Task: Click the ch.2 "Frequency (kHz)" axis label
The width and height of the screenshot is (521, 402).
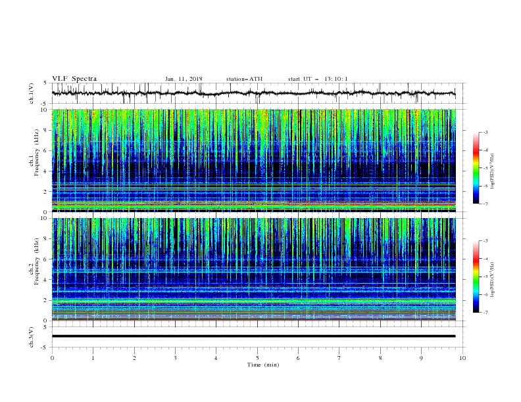Action: pos(37,261)
